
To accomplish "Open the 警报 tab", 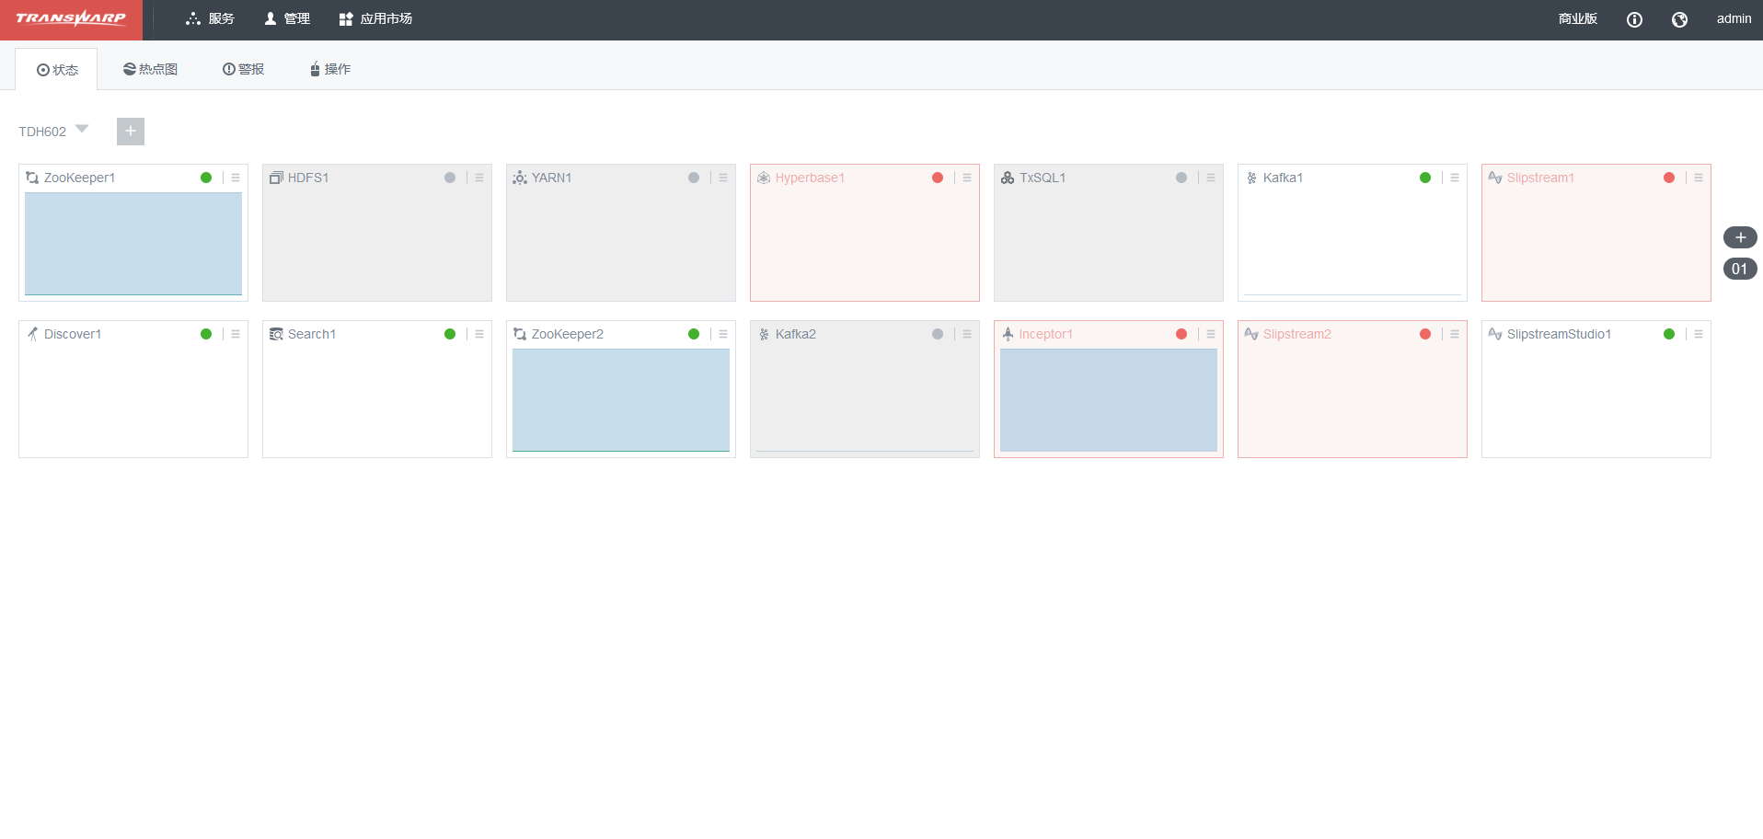I will point(244,69).
